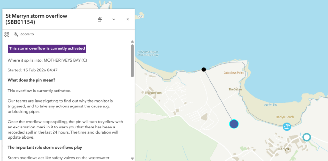Select the purple storm overflow marker
Image resolution: width=328 pixels, height=161 pixels.
click(234, 124)
